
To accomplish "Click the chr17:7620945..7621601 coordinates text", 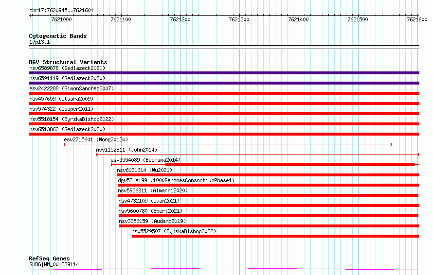I will (61, 11).
